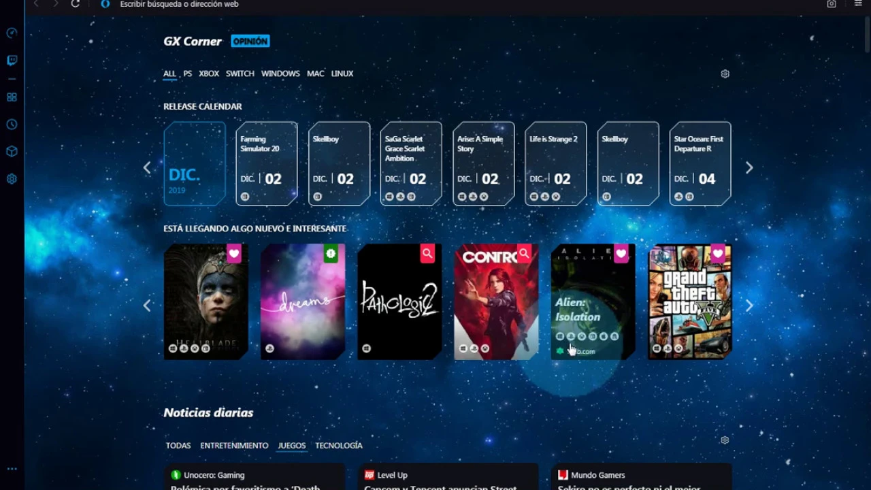Open the Level Up news article
Viewport: 871px width, 490px height.
point(448,476)
